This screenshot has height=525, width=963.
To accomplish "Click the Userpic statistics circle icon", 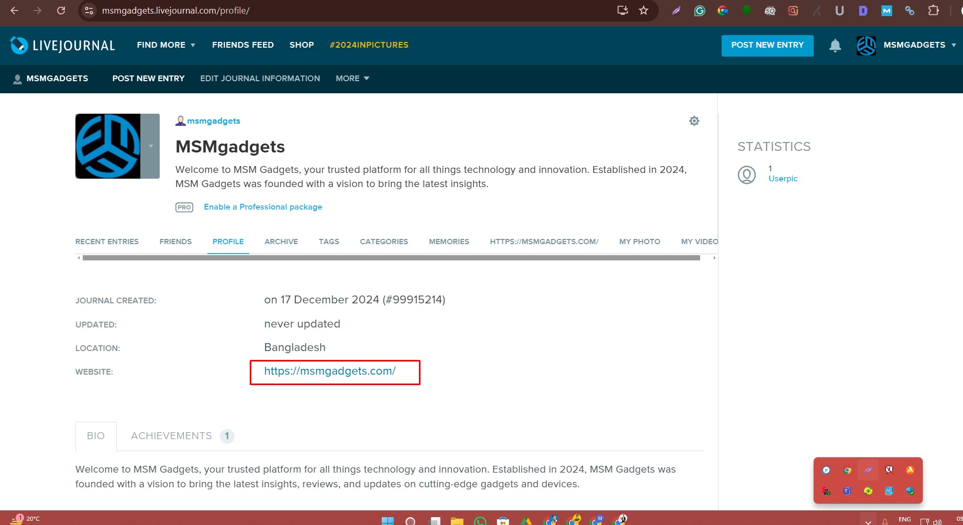I will tap(747, 174).
